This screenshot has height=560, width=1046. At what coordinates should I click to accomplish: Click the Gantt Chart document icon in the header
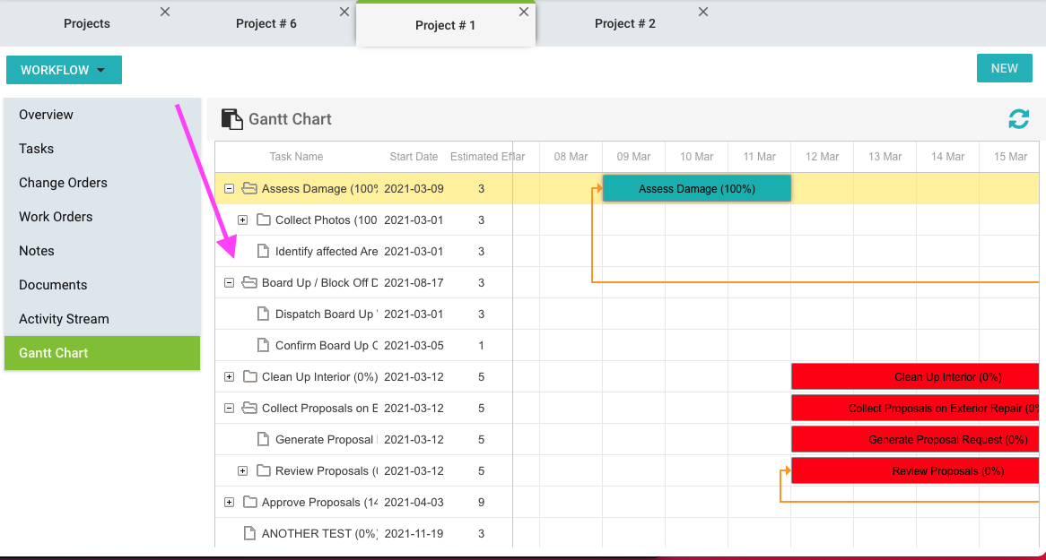[231, 117]
